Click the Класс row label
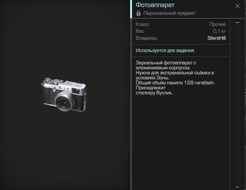The image size is (246, 190). pyautogui.click(x=142, y=24)
